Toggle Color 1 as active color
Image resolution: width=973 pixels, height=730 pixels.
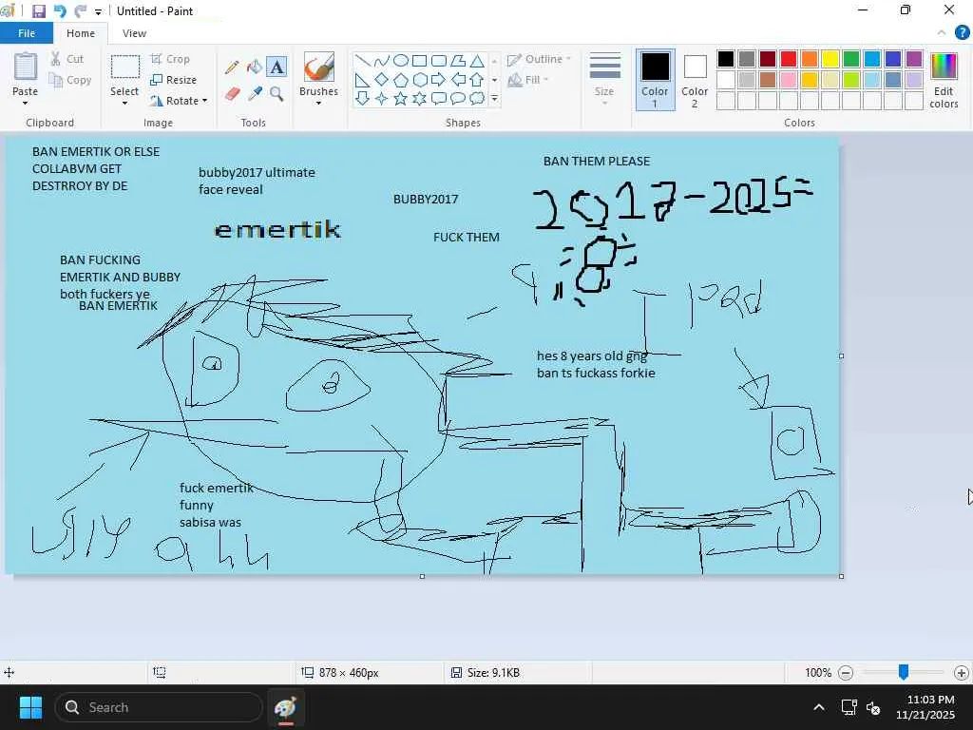(x=655, y=80)
